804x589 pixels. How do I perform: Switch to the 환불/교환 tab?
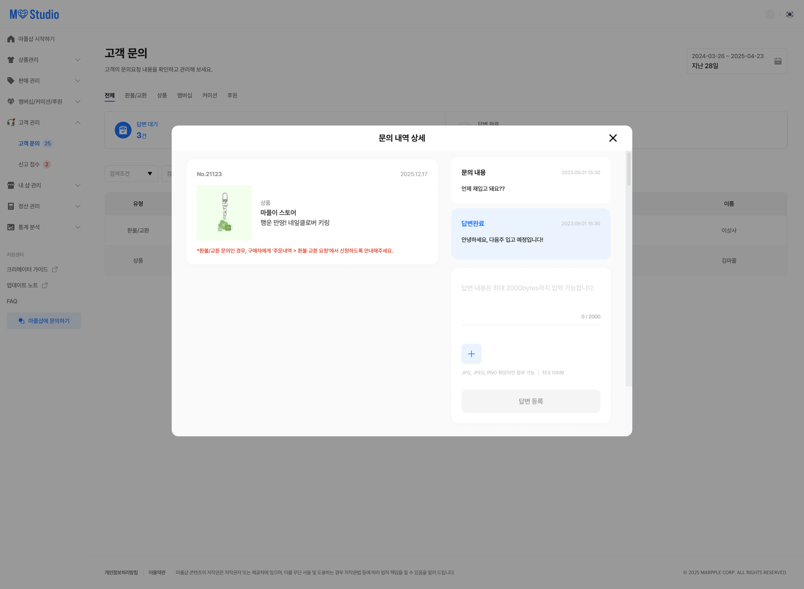(x=136, y=95)
